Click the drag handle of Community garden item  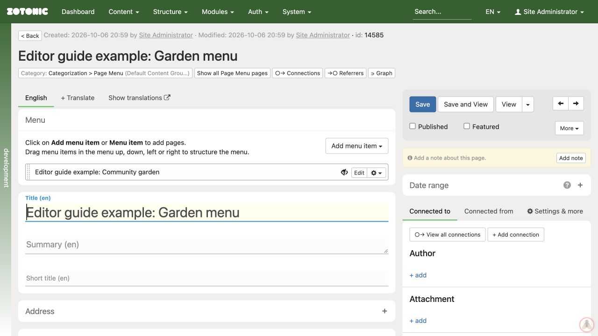pos(28,172)
